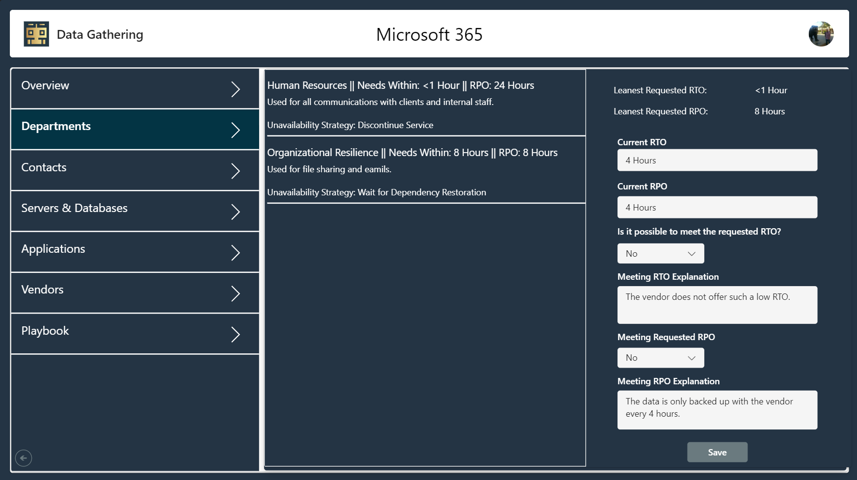Edit the Meeting RPO Explanation text box
This screenshot has height=480, width=857.
(717, 410)
